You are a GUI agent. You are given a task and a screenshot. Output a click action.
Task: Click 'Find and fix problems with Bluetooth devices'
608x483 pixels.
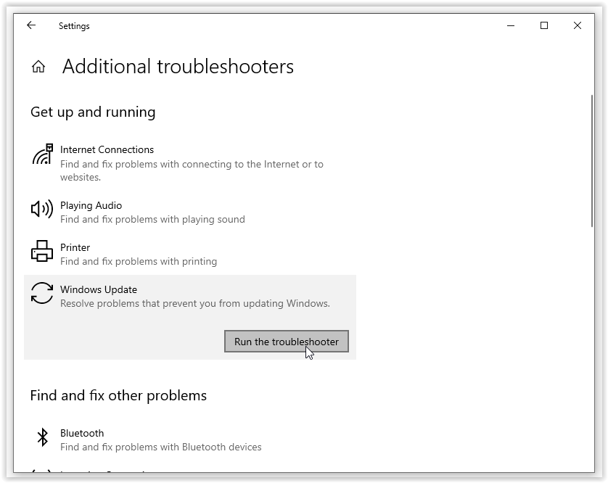click(160, 447)
